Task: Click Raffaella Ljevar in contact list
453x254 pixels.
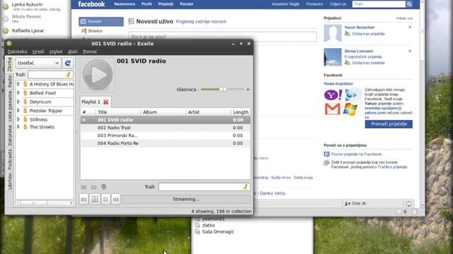Action: [x=28, y=30]
